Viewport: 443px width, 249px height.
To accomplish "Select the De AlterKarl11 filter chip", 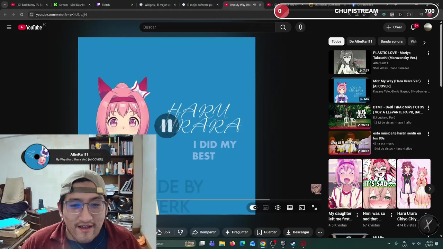I will click(x=361, y=41).
